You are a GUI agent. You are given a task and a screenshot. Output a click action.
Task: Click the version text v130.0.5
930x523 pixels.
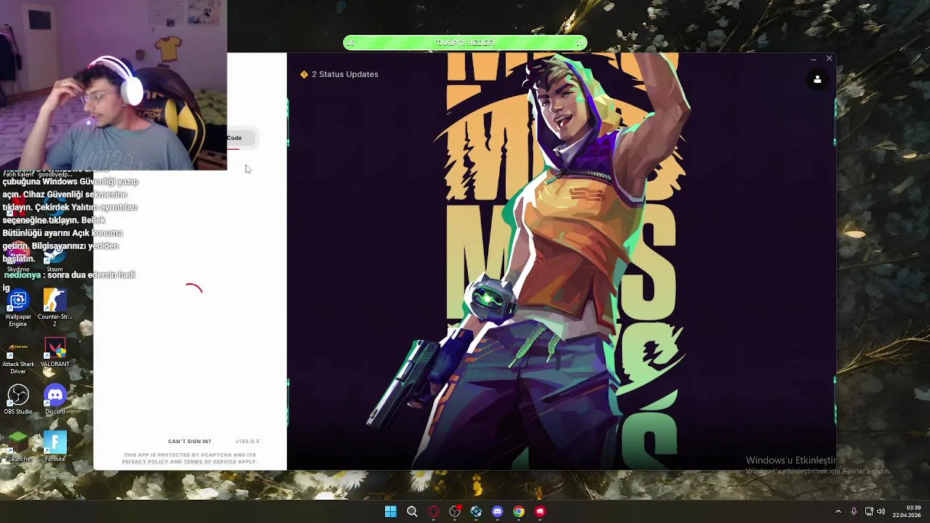pyautogui.click(x=247, y=441)
